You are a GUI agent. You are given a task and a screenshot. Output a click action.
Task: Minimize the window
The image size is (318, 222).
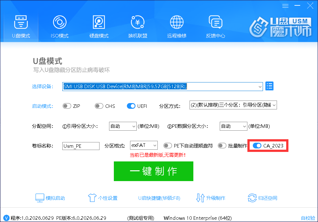[297, 6]
